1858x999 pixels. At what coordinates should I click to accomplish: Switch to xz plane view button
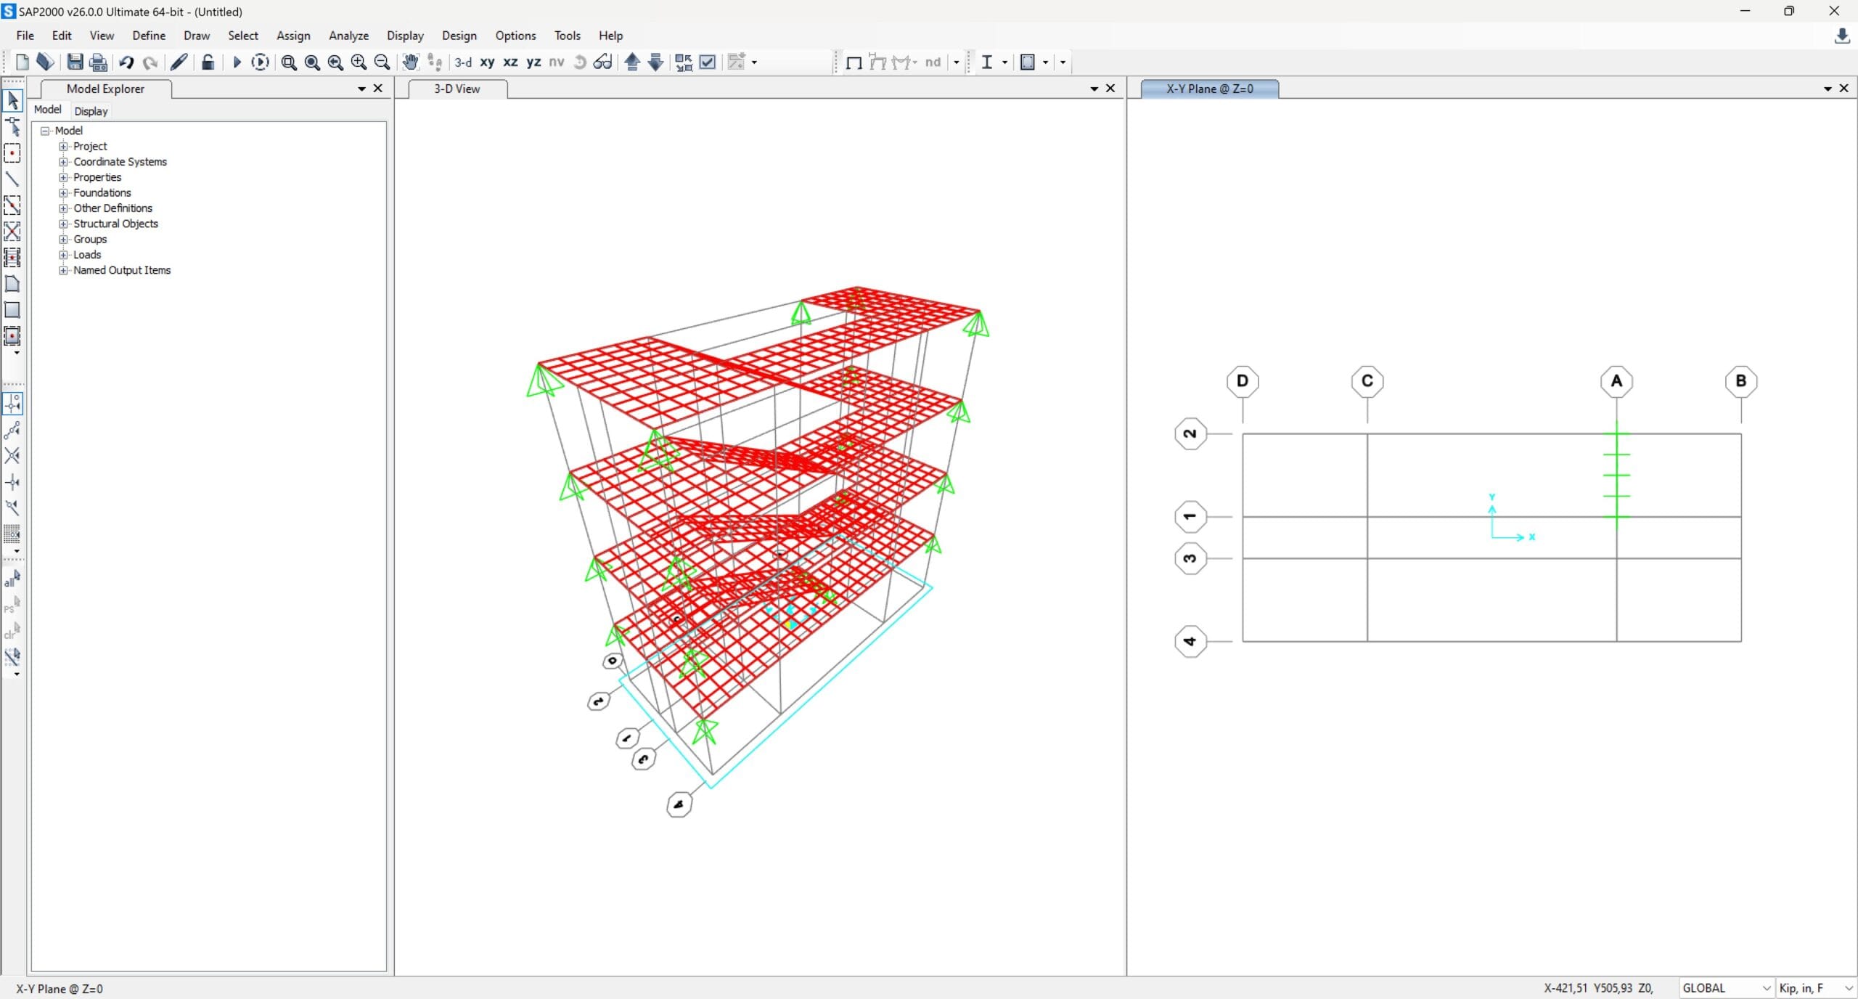click(x=511, y=62)
